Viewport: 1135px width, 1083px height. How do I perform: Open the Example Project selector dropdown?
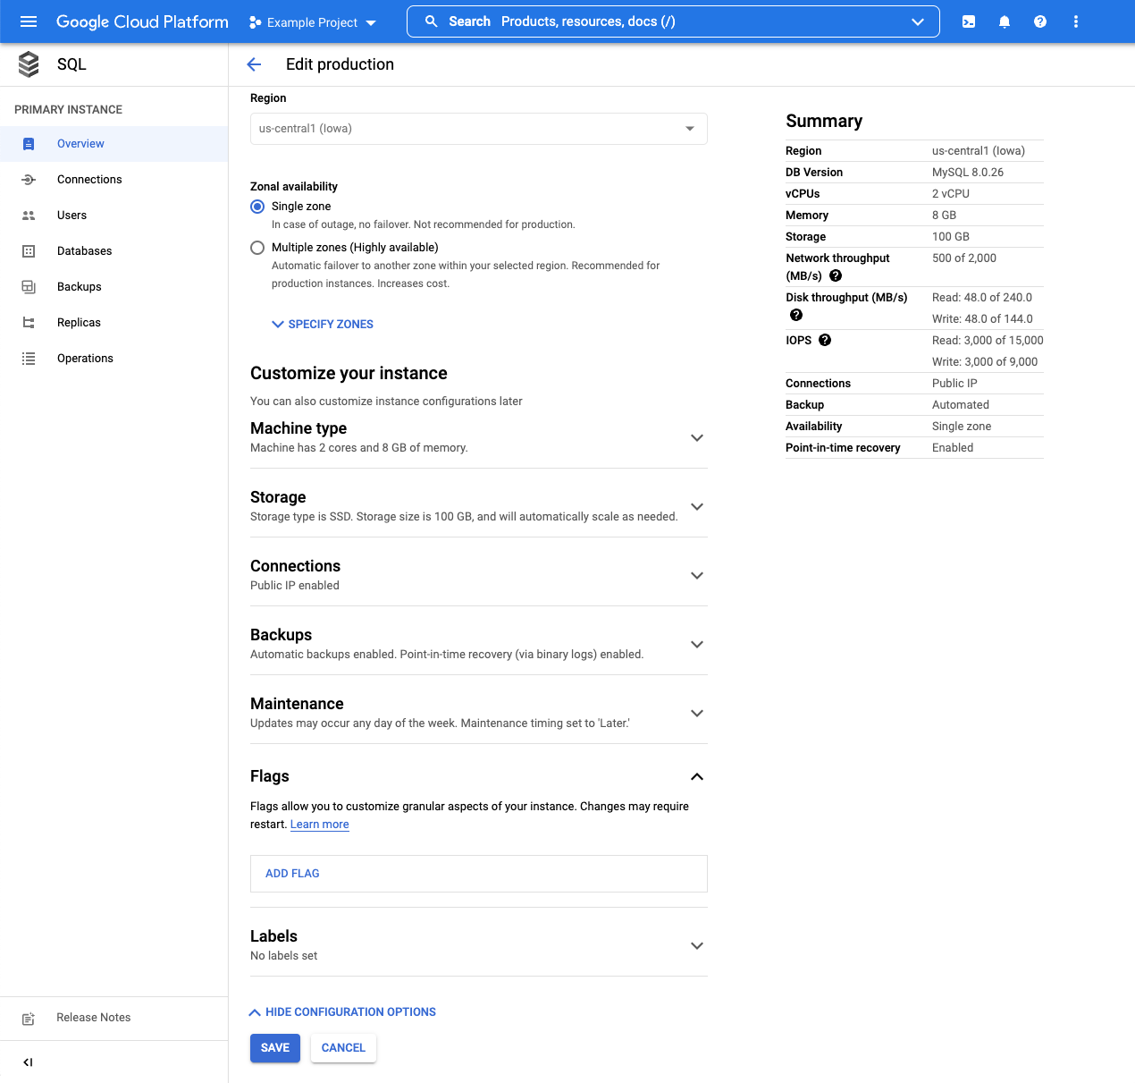[x=313, y=22]
